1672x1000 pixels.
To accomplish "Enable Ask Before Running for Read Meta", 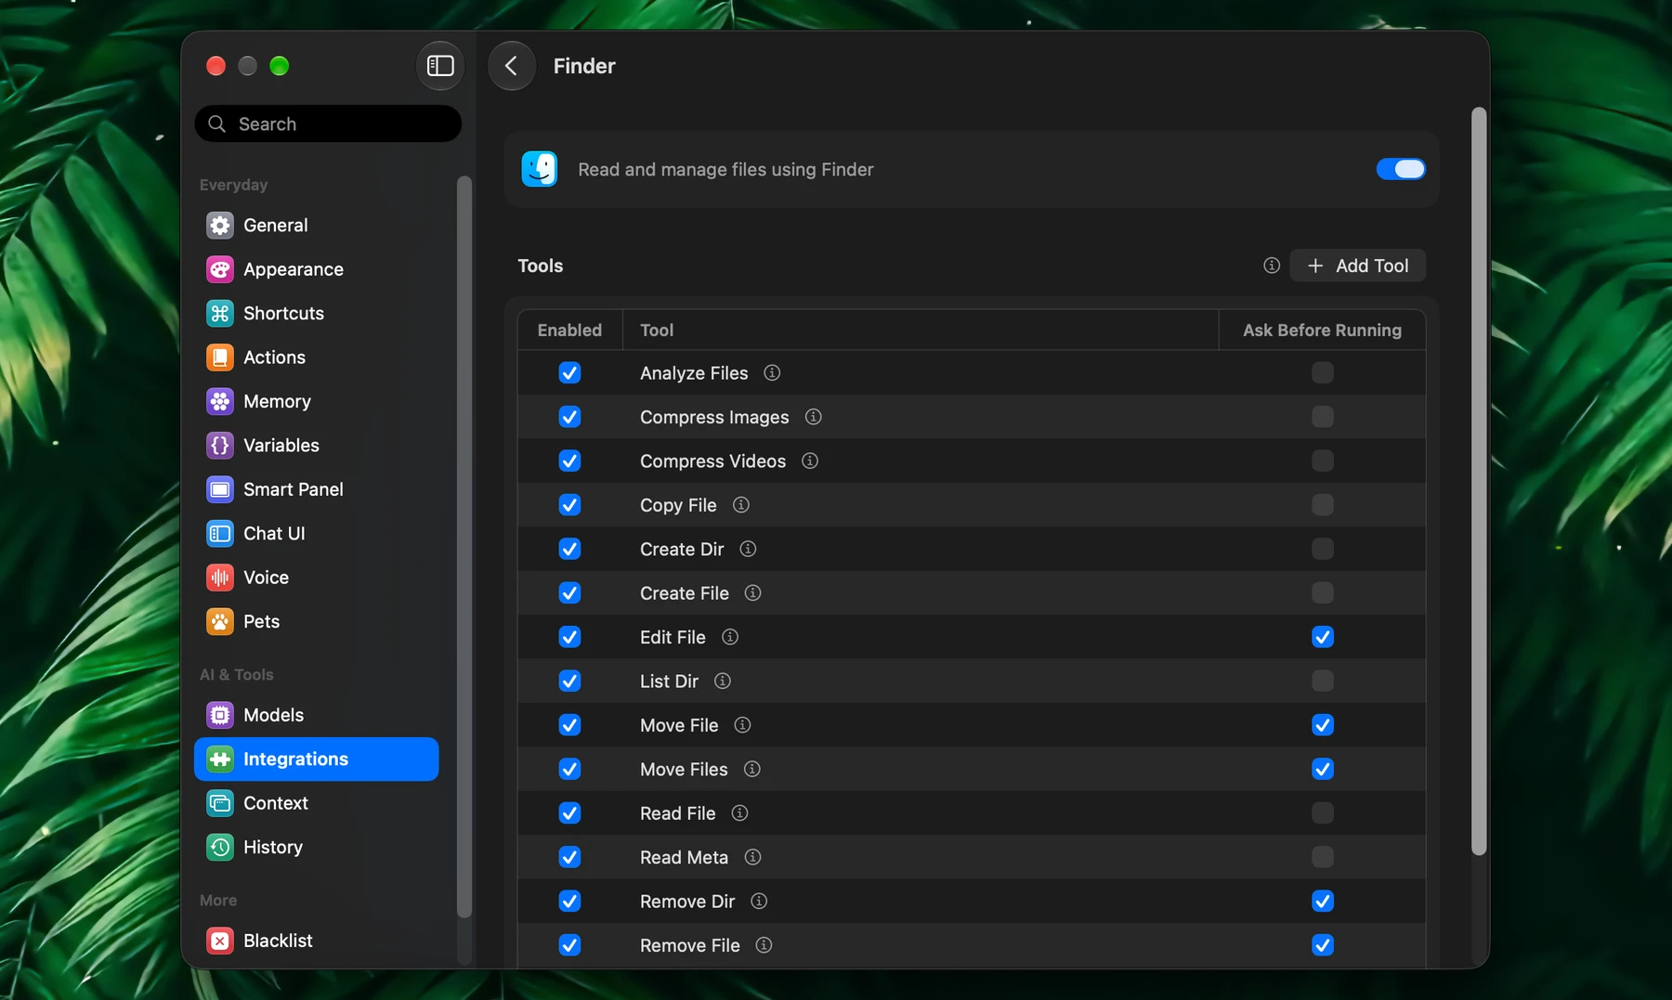I will point(1323,857).
